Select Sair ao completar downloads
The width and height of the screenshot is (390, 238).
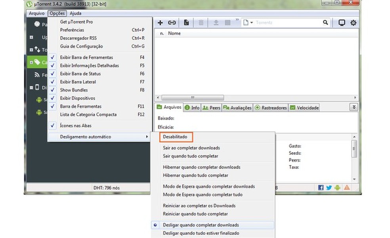(x=213, y=148)
